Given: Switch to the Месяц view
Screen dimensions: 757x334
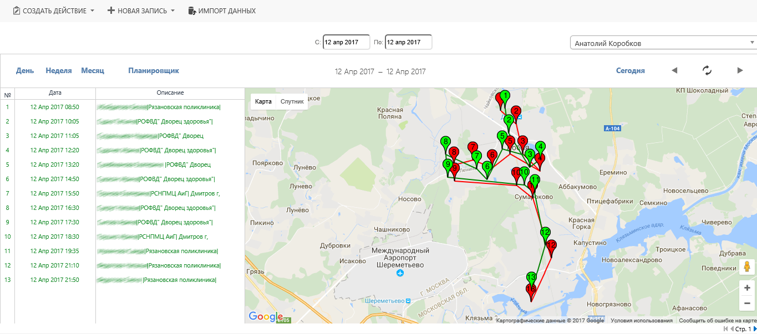Looking at the screenshot, I should (93, 71).
